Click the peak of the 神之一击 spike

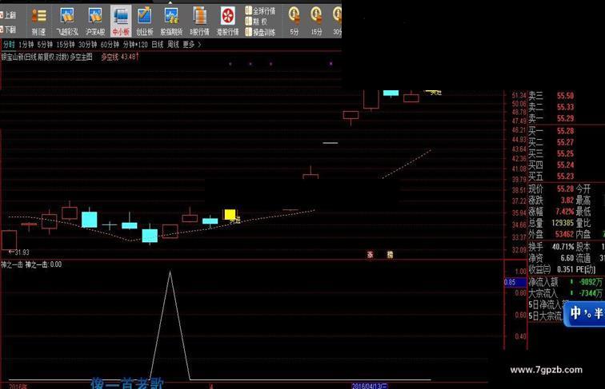coord(170,272)
